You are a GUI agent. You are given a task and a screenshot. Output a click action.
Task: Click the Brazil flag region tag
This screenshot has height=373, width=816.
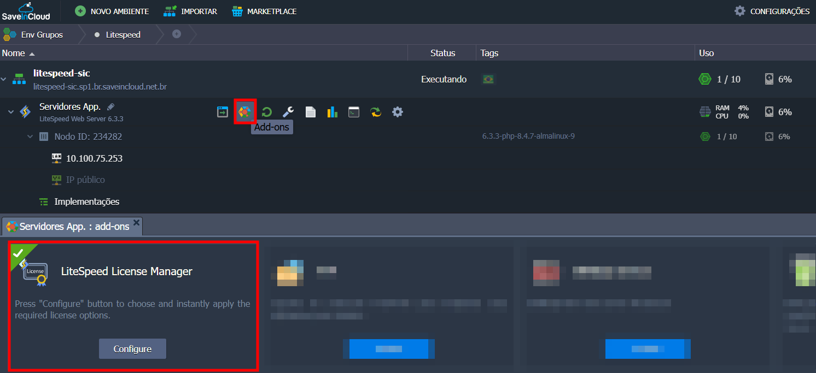click(x=488, y=79)
